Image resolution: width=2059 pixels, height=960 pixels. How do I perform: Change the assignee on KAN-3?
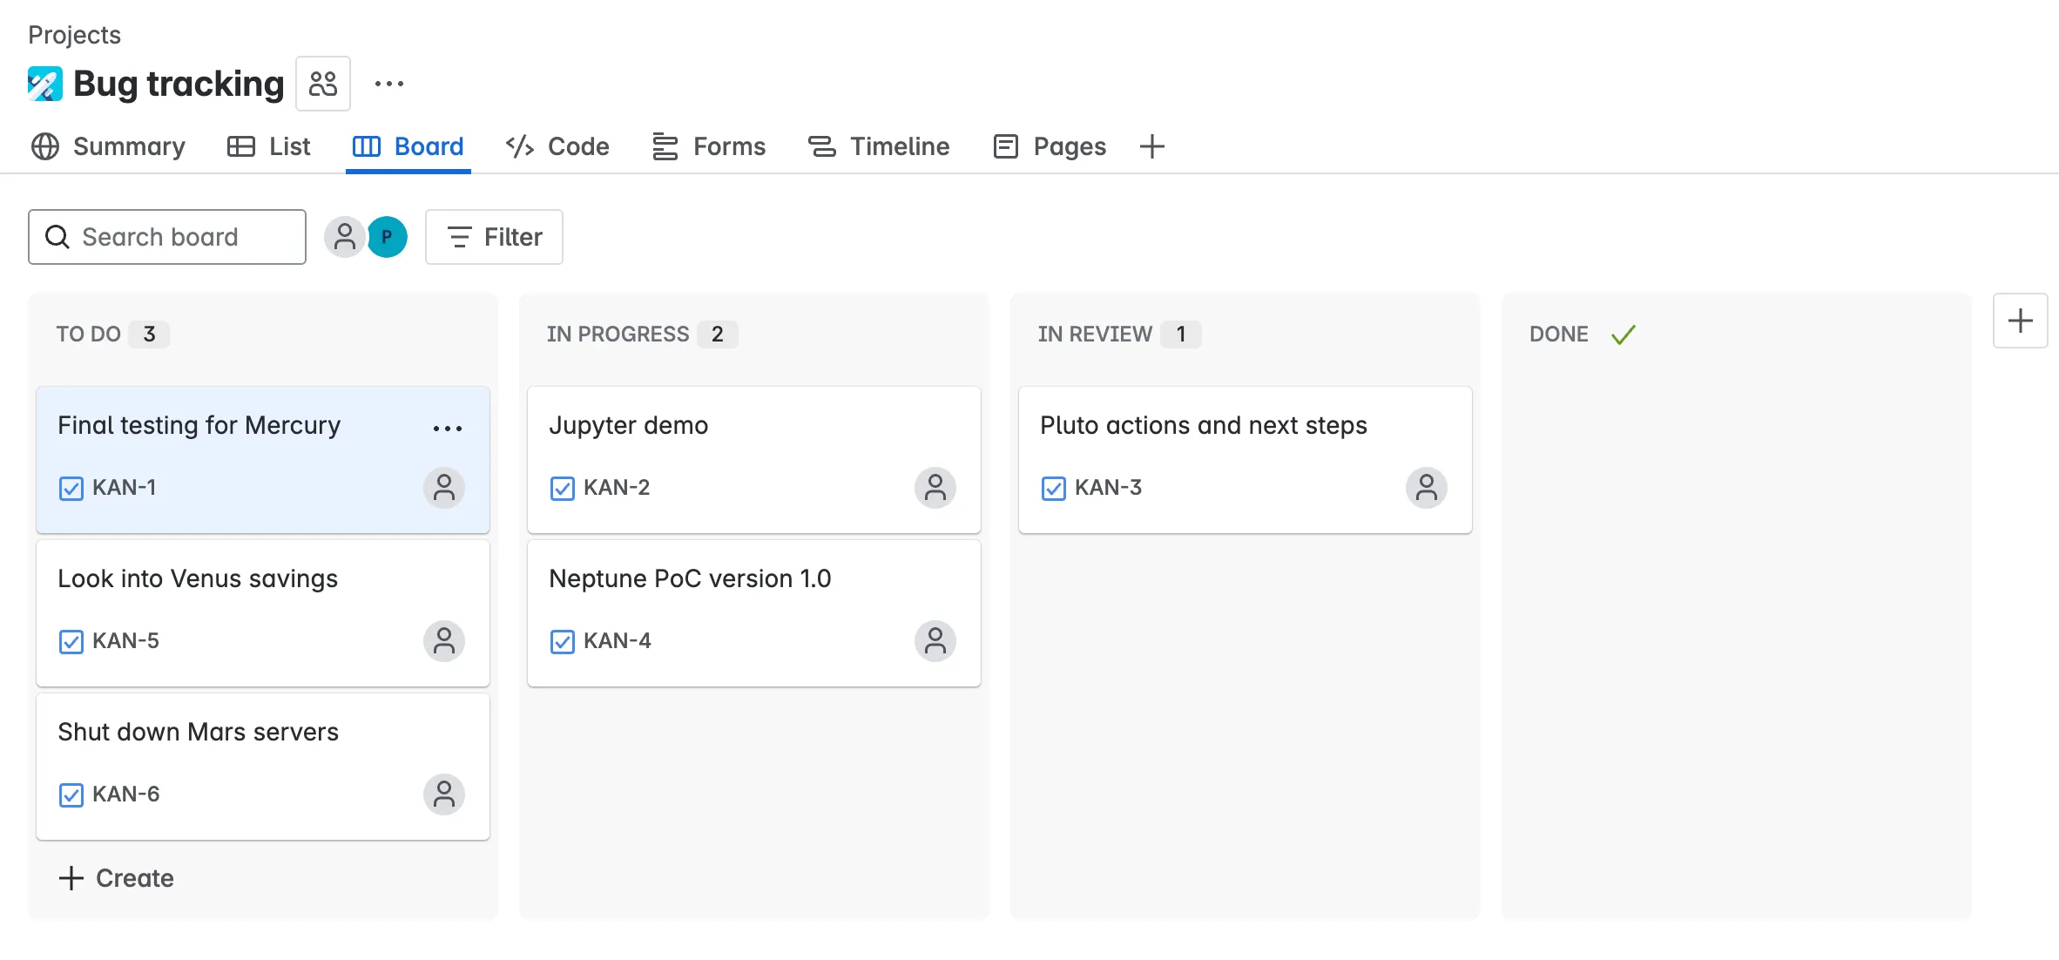pos(1427,488)
